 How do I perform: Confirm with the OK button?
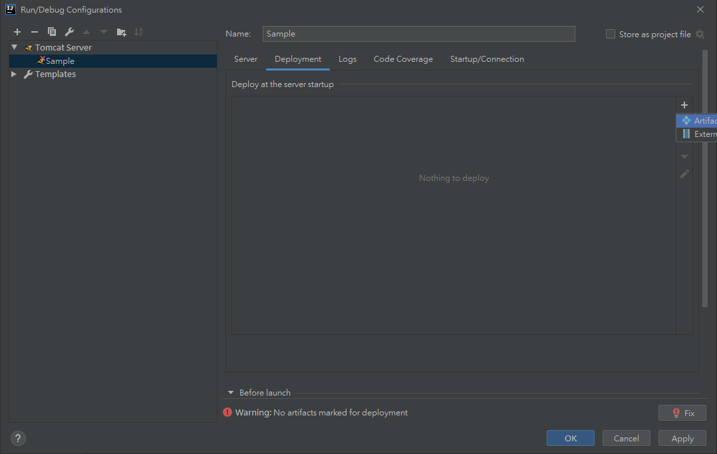click(x=570, y=439)
